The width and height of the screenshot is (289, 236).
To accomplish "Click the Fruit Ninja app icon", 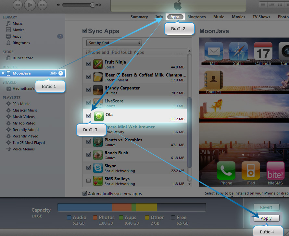I will click(98, 64).
